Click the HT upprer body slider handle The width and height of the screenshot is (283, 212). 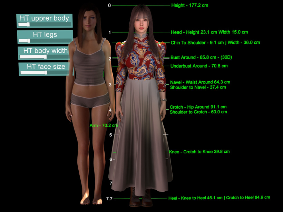[29, 24]
